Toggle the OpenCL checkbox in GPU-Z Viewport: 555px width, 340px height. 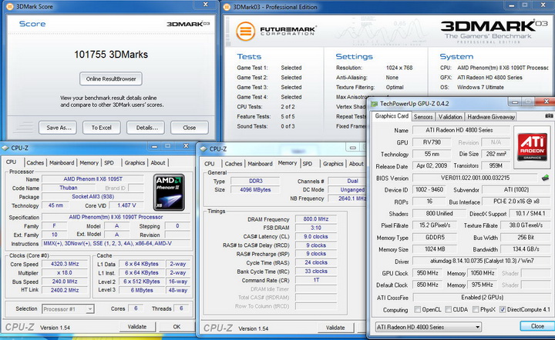pos(417,309)
